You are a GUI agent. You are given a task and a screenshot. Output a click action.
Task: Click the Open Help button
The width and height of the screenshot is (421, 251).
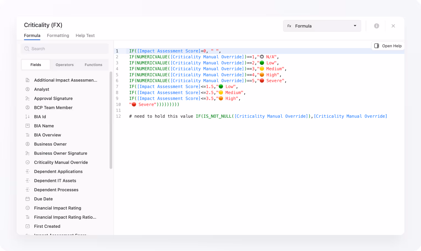388,46
